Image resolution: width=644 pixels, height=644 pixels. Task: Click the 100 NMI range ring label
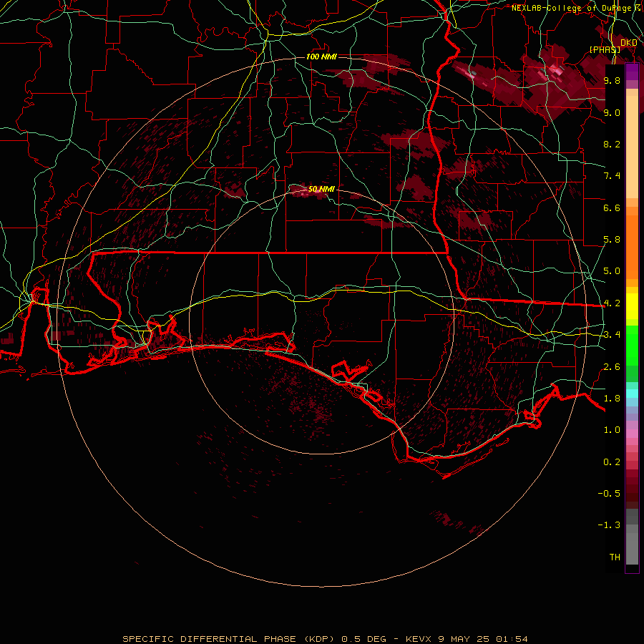click(x=321, y=57)
